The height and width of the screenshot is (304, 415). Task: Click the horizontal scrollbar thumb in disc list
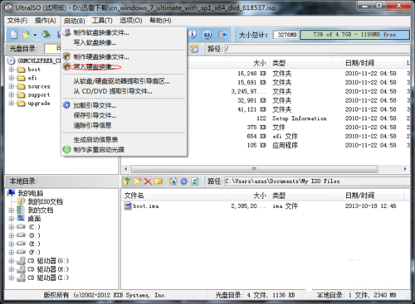click(255, 169)
